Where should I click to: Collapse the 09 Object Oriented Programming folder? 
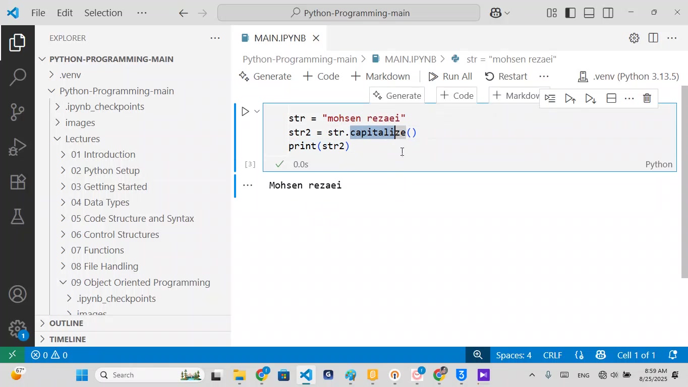[63, 282]
